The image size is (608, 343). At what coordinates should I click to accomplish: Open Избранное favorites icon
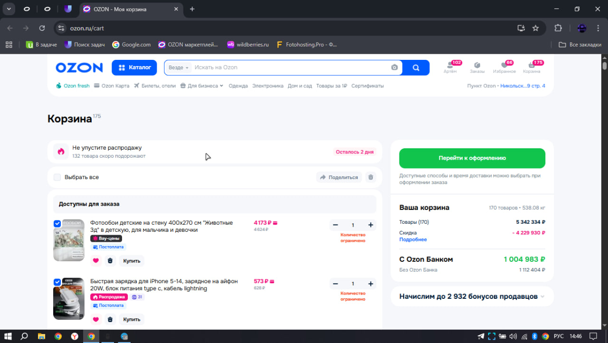(x=504, y=67)
